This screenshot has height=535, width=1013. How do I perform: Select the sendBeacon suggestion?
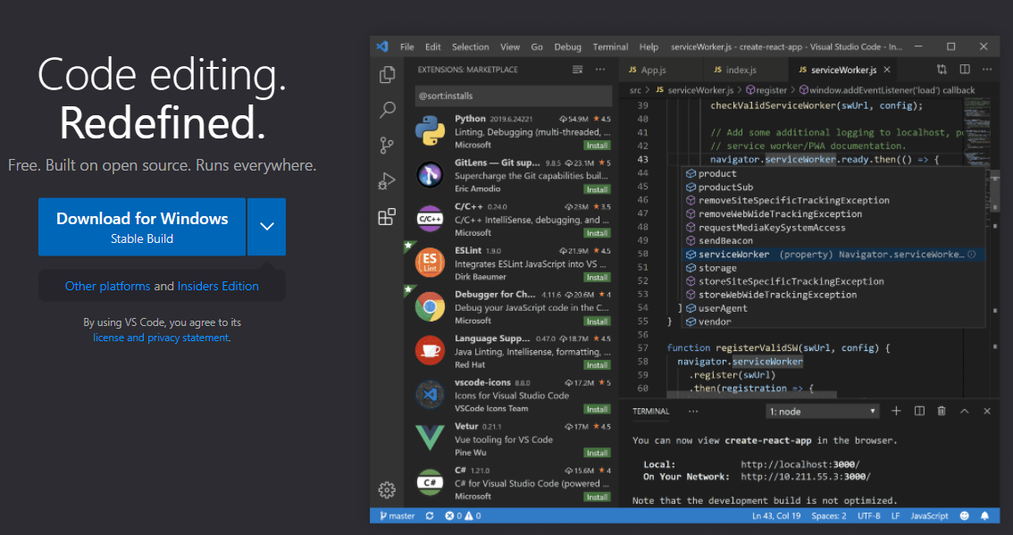[833, 241]
